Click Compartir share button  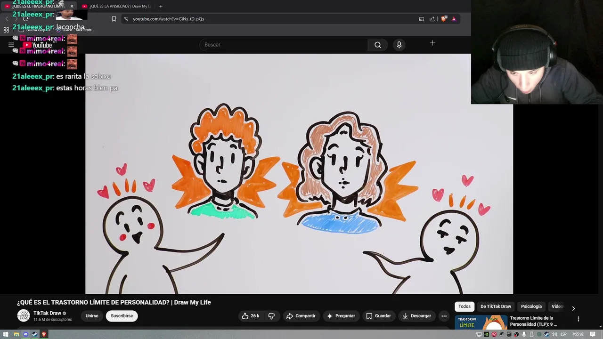point(301,316)
